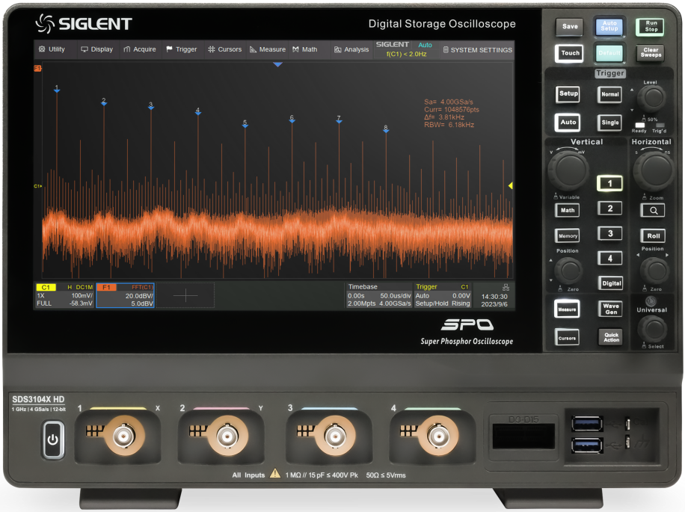
Task: Click the network status icon
Action: [x=506, y=287]
